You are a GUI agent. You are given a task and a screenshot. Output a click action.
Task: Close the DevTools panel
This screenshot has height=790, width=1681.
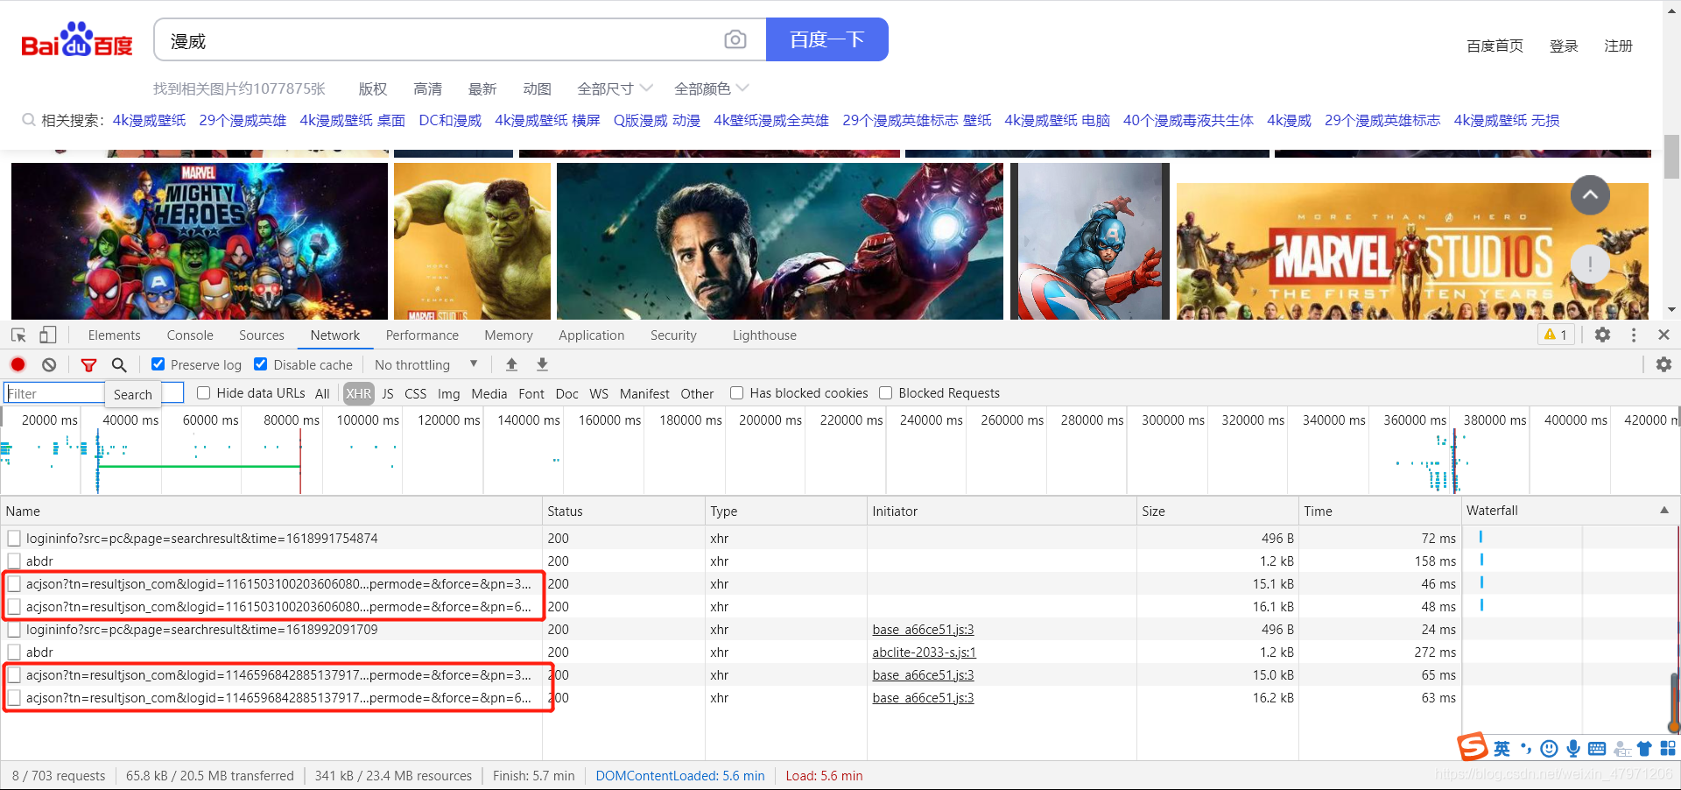[1664, 335]
